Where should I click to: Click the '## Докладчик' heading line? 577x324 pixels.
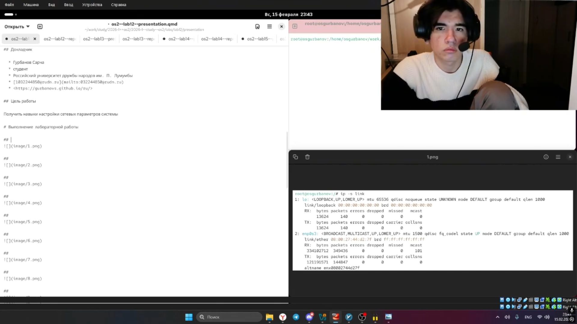pyautogui.click(x=18, y=50)
